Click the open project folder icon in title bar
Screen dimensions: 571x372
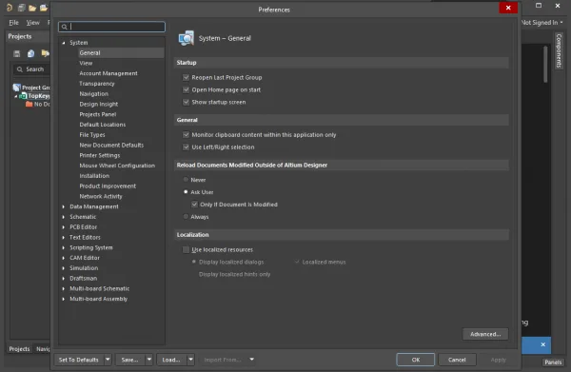44,8
